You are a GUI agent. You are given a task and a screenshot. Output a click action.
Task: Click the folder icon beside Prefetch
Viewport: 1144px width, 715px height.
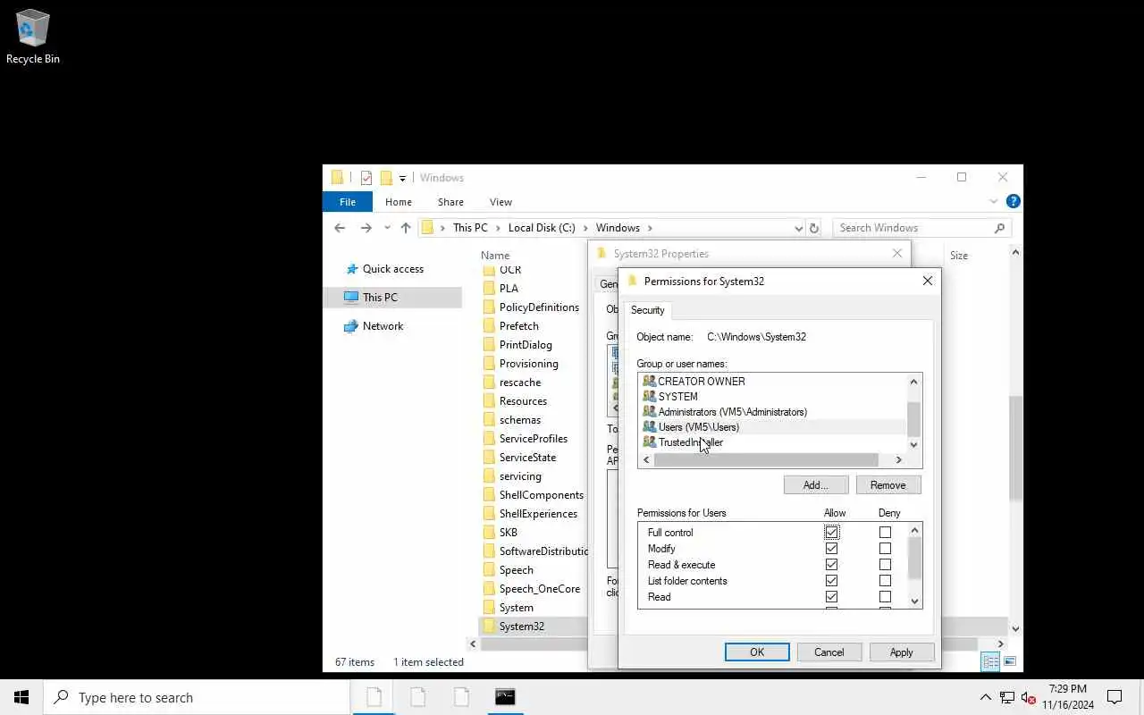pyautogui.click(x=489, y=326)
